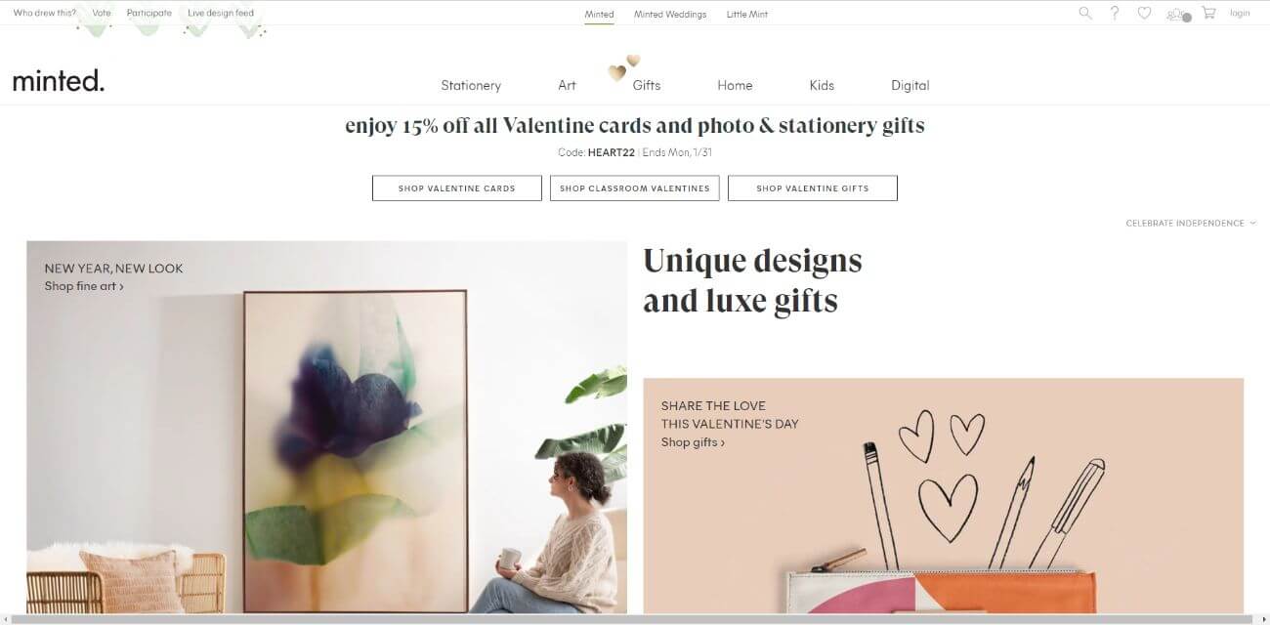Screen dimensions: 1270x625
Task: Open the Art menu
Action: 567,85
